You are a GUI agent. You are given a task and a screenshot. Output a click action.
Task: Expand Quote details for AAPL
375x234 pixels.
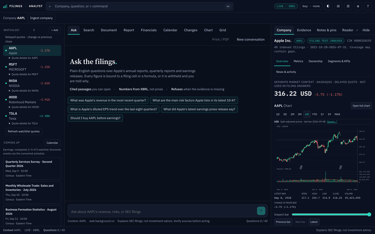(x=23, y=58)
